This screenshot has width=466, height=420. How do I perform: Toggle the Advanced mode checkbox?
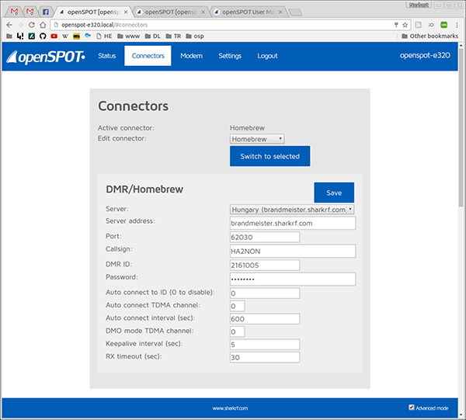click(412, 407)
